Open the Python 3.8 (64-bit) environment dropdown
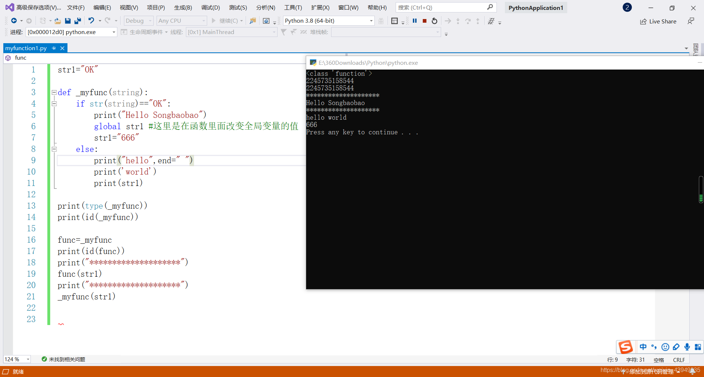704x377 pixels. pyautogui.click(x=329, y=21)
